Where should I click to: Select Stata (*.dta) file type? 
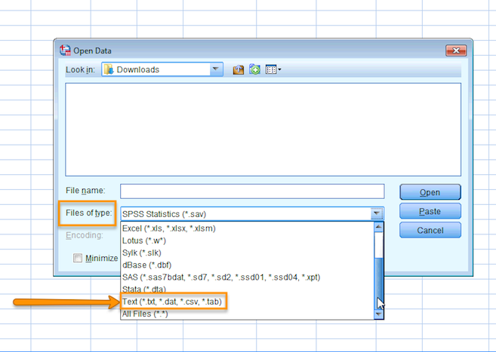[247, 289]
